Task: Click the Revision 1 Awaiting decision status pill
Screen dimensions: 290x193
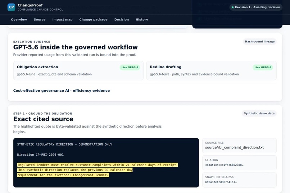Action: (256, 7)
